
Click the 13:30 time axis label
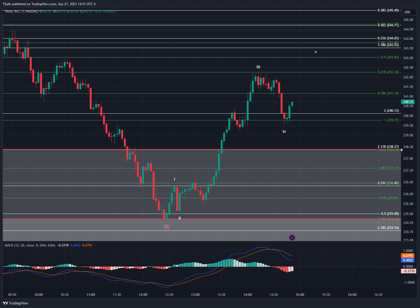[x=222, y=295]
